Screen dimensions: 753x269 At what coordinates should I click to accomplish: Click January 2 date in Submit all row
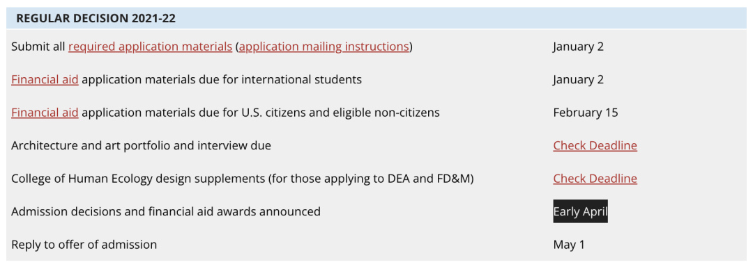(x=578, y=47)
